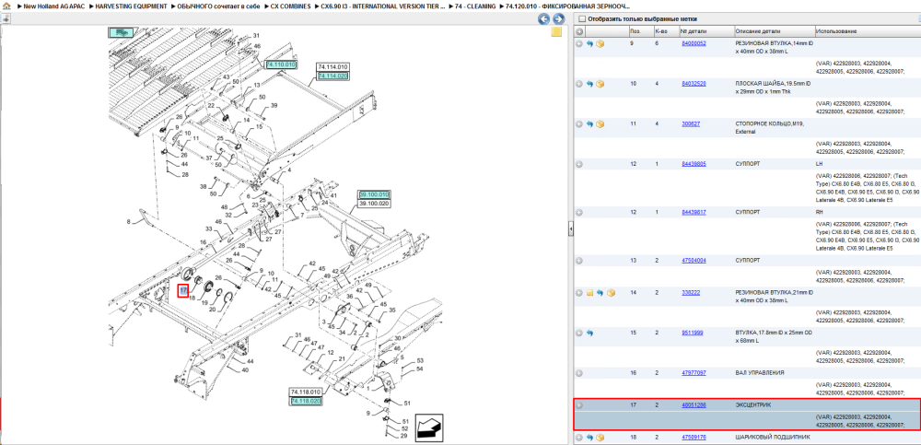Expand all rows via header plus icon
Image resolution: width=921 pixels, height=445 pixels.
click(579, 31)
